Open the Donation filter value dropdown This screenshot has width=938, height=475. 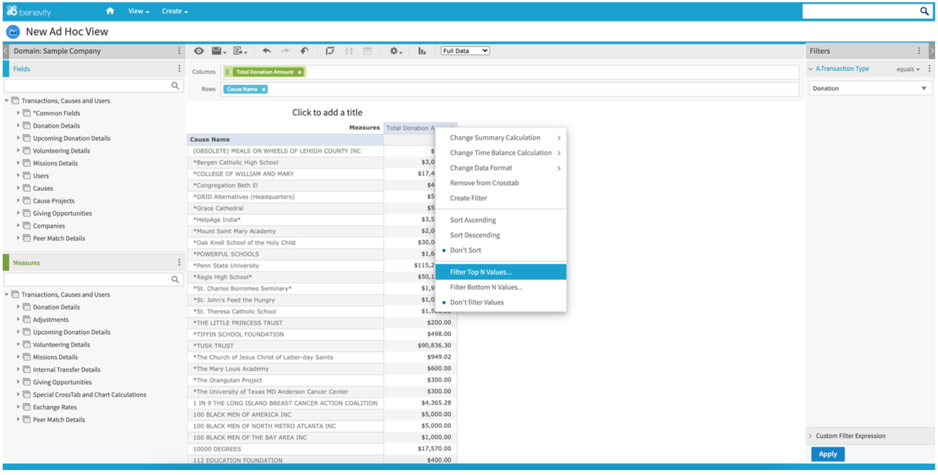(x=870, y=88)
